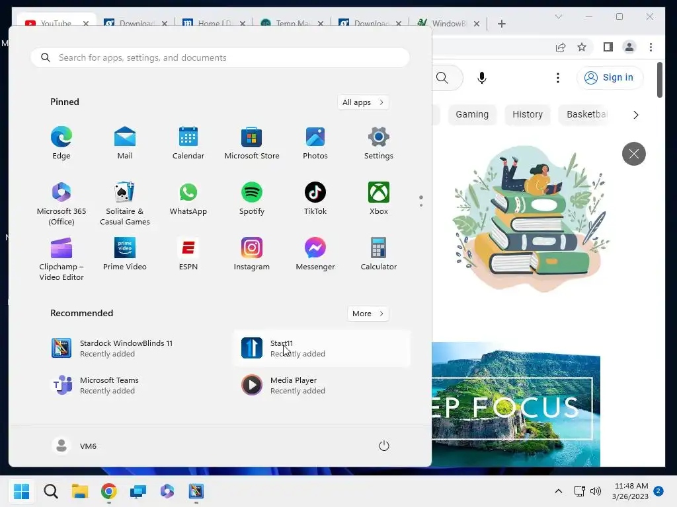Focus the Start menu search box
The image size is (677, 507).
point(219,57)
